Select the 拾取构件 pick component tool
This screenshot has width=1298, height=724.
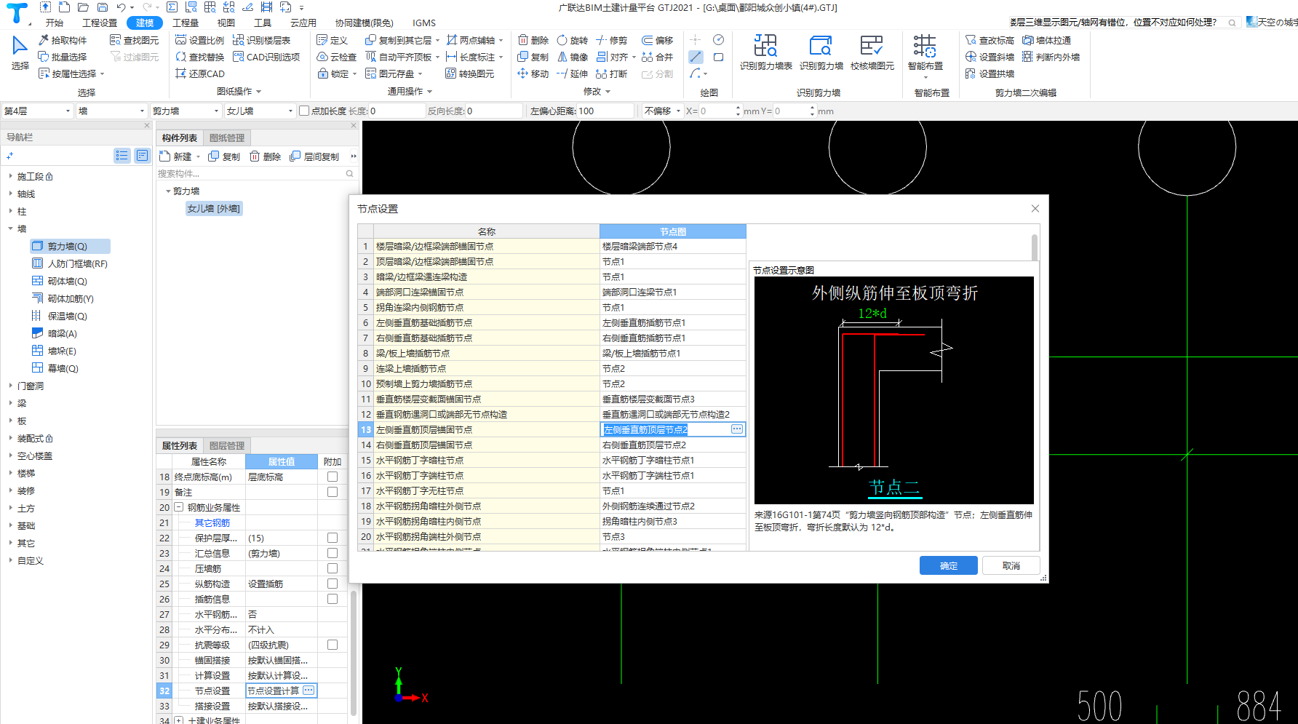pos(63,40)
